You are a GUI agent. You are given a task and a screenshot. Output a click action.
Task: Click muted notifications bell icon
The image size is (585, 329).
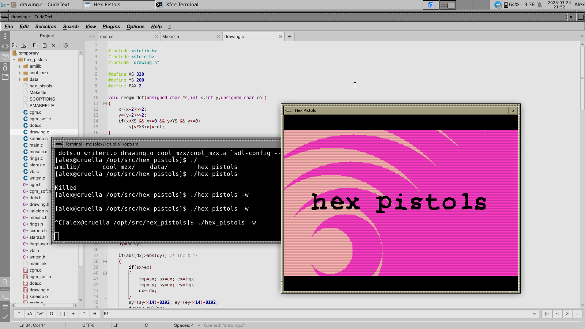pos(540,5)
